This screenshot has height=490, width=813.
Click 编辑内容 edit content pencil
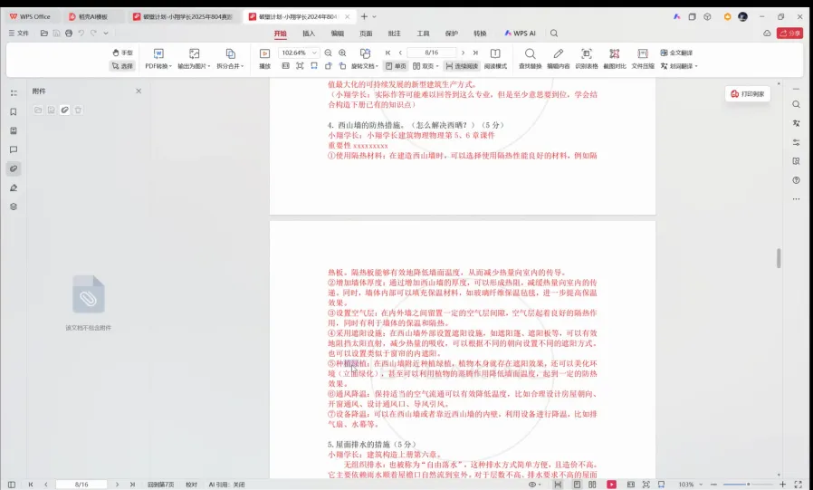(x=558, y=59)
